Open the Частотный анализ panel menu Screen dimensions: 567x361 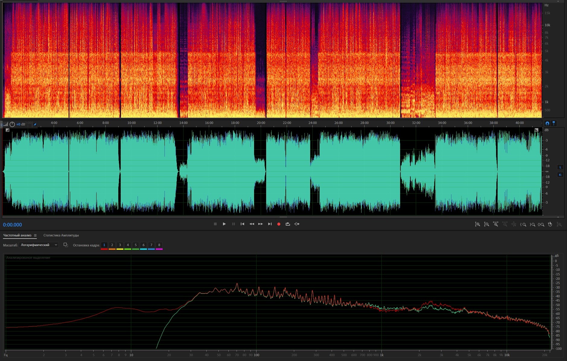(x=35, y=236)
